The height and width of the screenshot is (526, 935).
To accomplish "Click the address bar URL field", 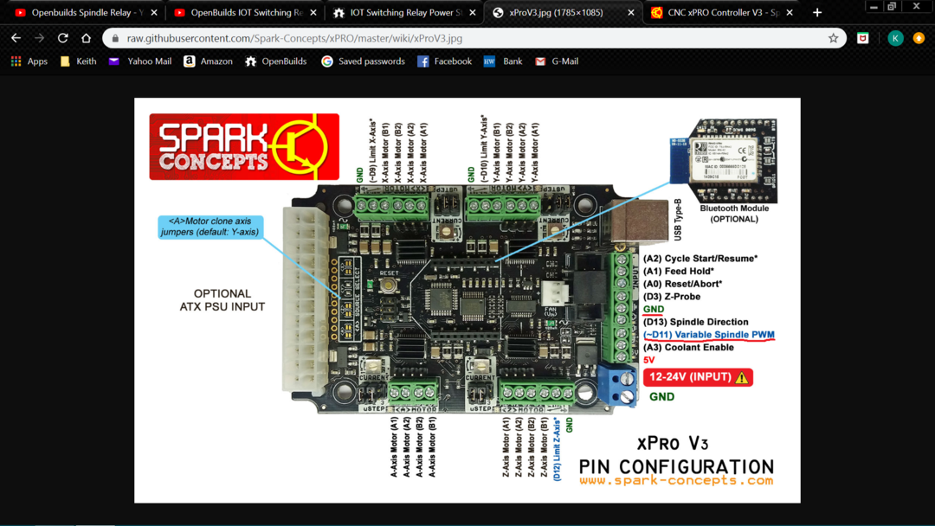I will 467,38.
